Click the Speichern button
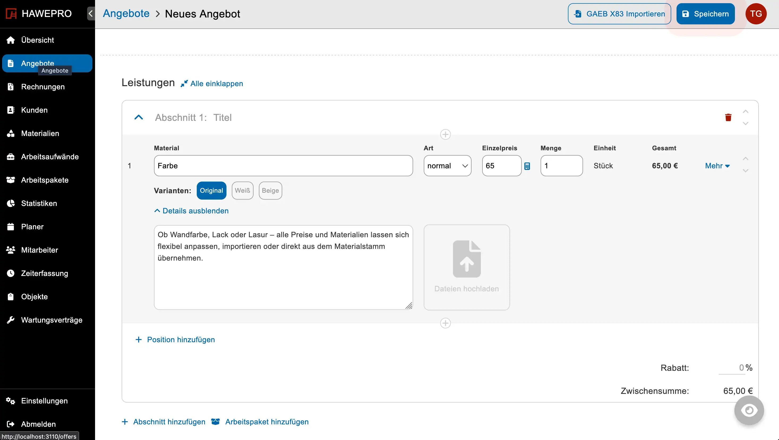The width and height of the screenshot is (779, 440). [705, 14]
